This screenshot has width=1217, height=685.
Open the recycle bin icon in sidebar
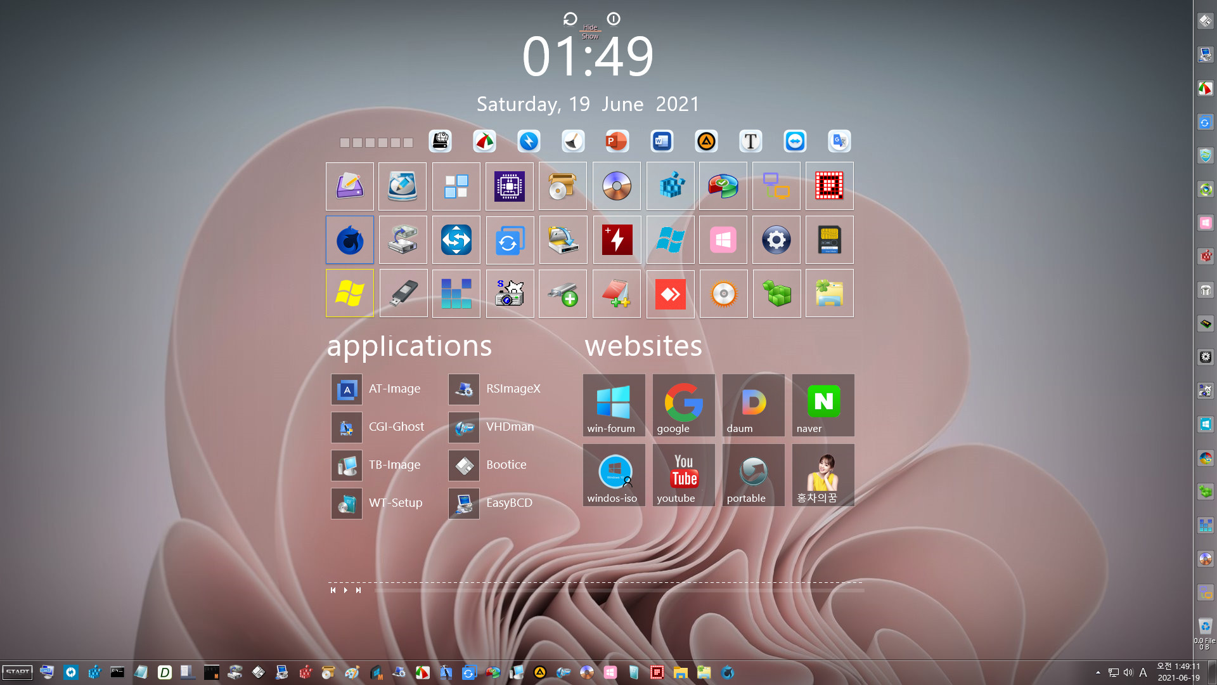(1205, 626)
